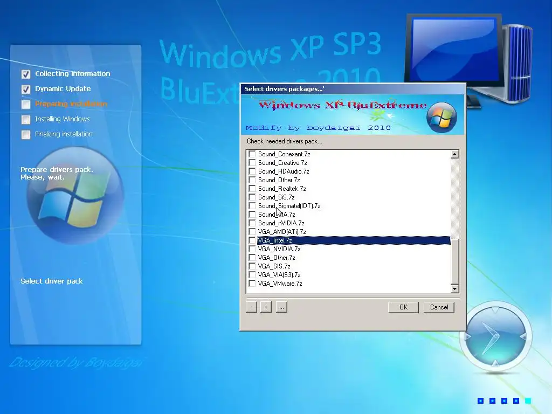The width and height of the screenshot is (552, 414).
Task: Click the clock icon at bottom right
Action: tap(496, 336)
